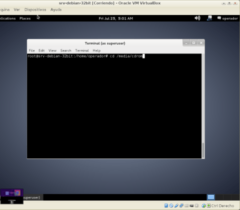Open the Search menu in Terminal
This screenshot has width=240, height=210.
tap(65, 50)
